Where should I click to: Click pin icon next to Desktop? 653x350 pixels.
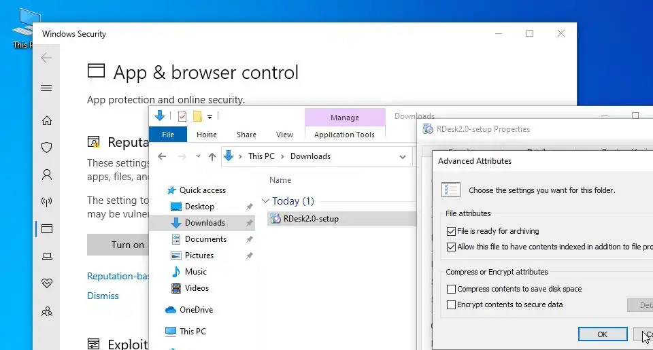pos(249,207)
